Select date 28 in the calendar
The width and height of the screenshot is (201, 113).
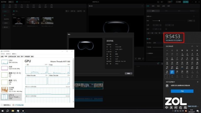(x=177, y=72)
